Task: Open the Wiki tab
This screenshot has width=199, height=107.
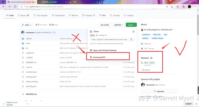Action: (x=103, y=16)
